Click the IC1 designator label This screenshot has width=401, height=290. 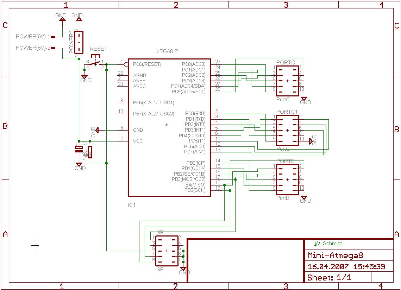coord(132,205)
